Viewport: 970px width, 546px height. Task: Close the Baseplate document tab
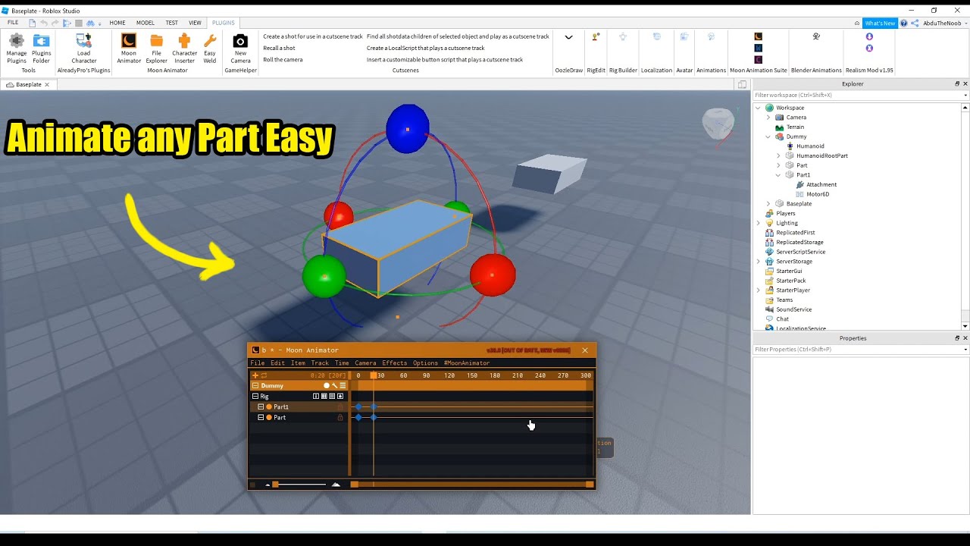[46, 85]
